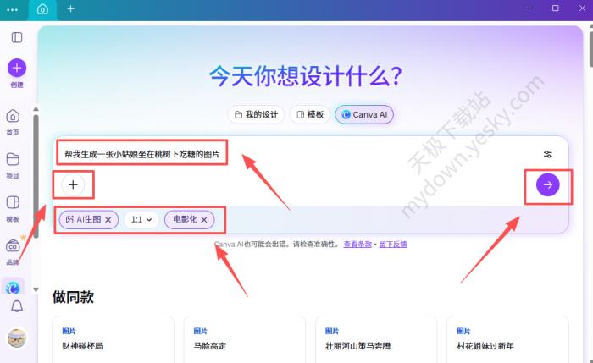Toggle the sidebar panel icon
This screenshot has width=593, height=363.
click(x=17, y=37)
